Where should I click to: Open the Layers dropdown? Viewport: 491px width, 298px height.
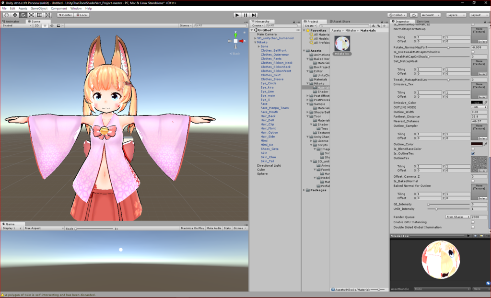456,15
